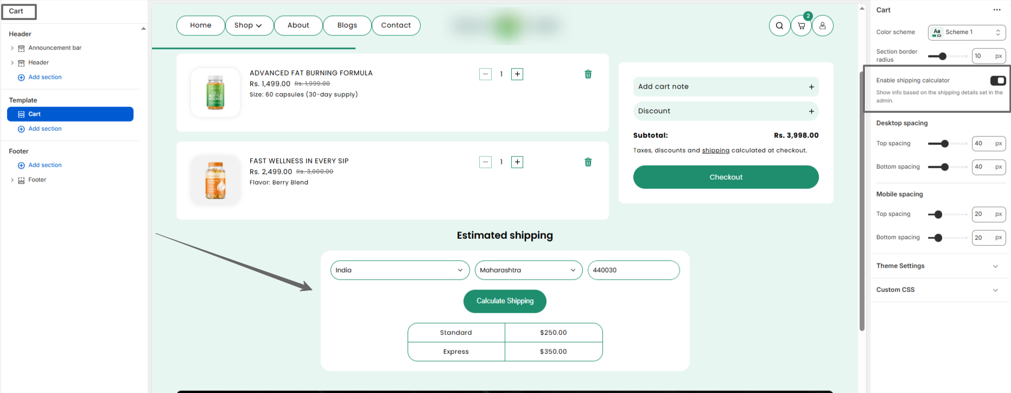Click Add section under Template group
The width and height of the screenshot is (1011, 393).
(x=44, y=129)
